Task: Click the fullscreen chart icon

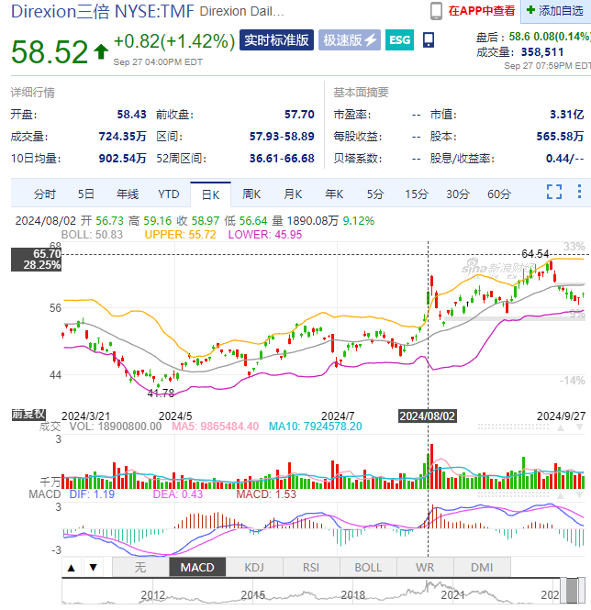Action: pyautogui.click(x=554, y=192)
